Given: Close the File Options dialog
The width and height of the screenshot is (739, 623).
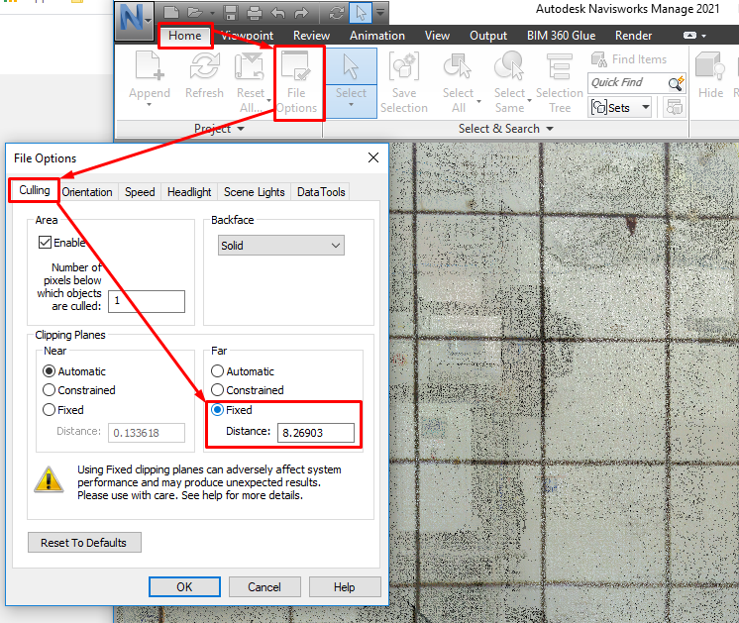Looking at the screenshot, I should [x=372, y=157].
